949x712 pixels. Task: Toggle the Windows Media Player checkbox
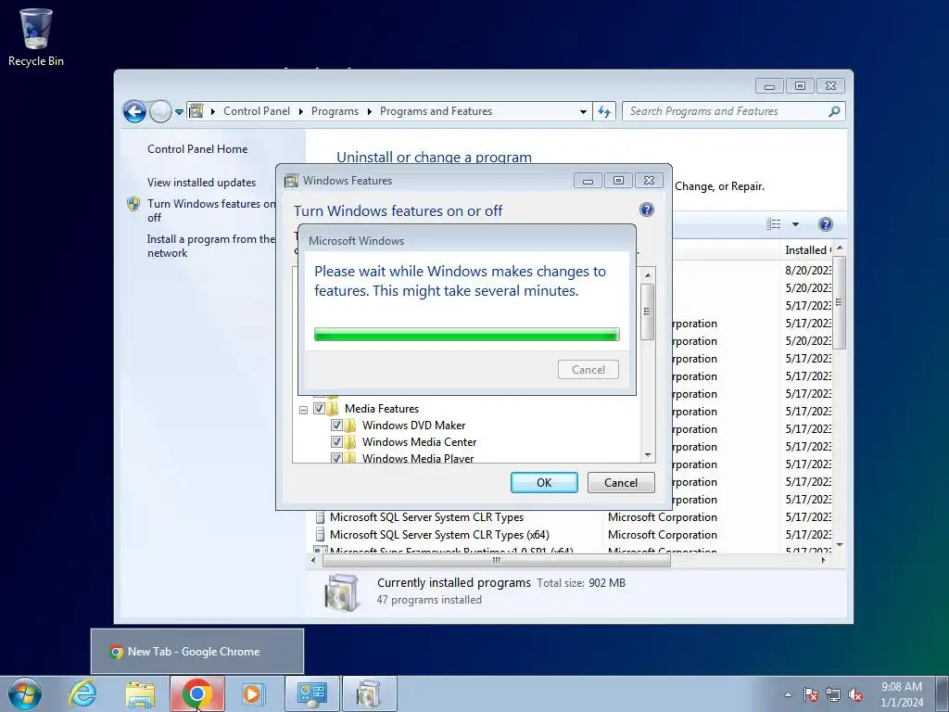click(336, 458)
